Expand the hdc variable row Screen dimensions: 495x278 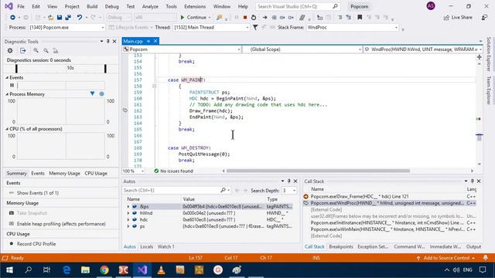tap(128, 219)
